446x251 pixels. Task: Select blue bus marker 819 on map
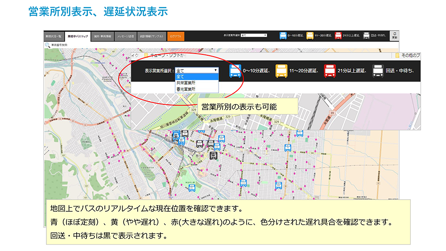(x=217, y=147)
